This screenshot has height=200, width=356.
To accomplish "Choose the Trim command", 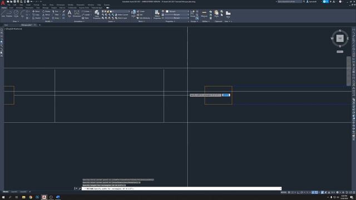I will pyautogui.click(x=56, y=11).
